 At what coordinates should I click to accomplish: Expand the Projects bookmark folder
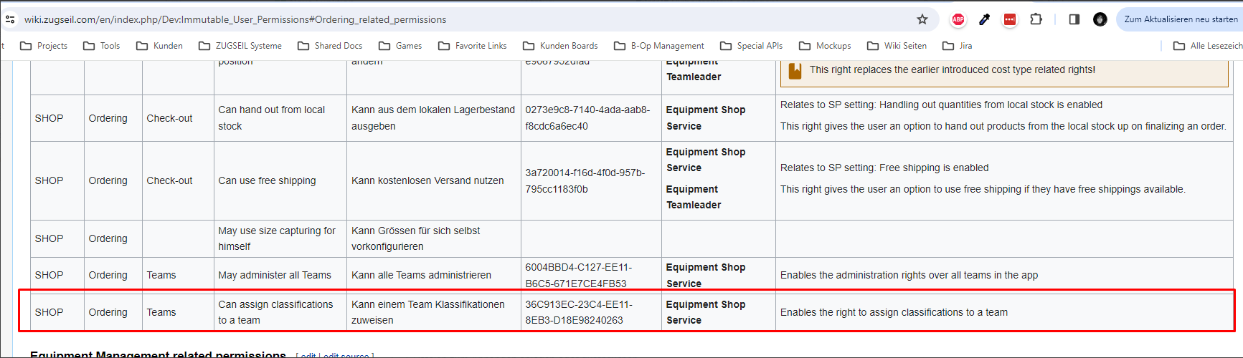point(44,46)
